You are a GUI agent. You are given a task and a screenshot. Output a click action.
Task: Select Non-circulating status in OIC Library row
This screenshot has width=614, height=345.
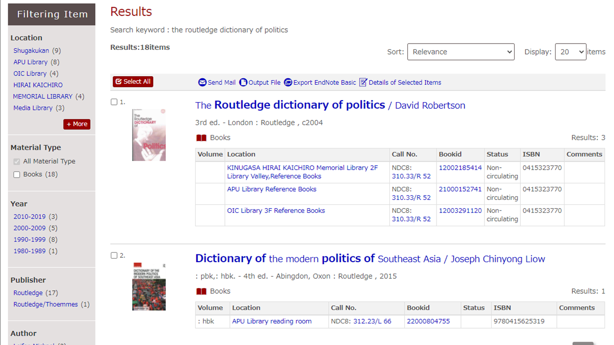point(502,215)
